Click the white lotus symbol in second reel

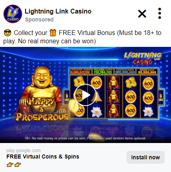96,112
